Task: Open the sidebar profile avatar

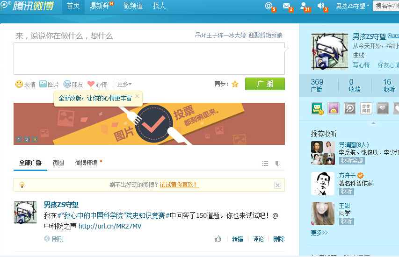Action: pyautogui.click(x=330, y=51)
